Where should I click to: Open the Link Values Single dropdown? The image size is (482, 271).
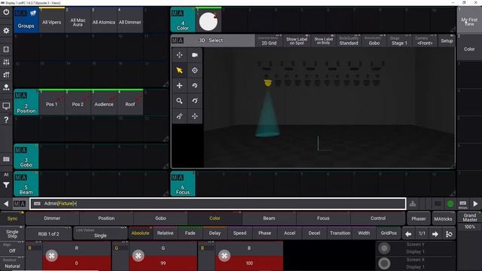pyautogui.click(x=100, y=233)
